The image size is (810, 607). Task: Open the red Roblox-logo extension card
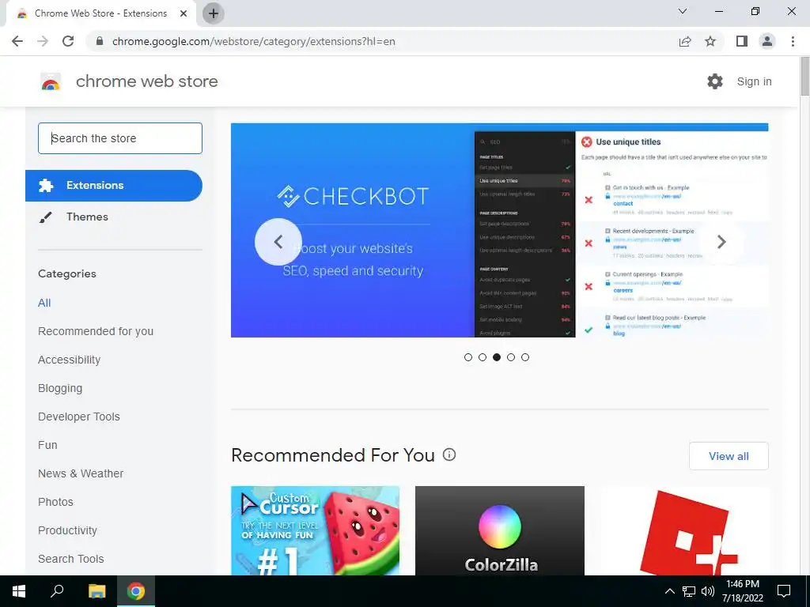(x=684, y=530)
